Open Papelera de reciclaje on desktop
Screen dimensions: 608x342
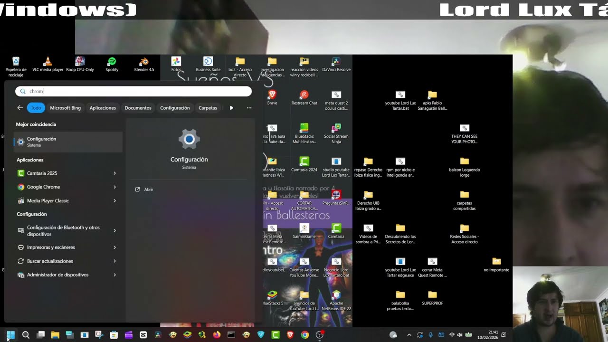click(16, 67)
